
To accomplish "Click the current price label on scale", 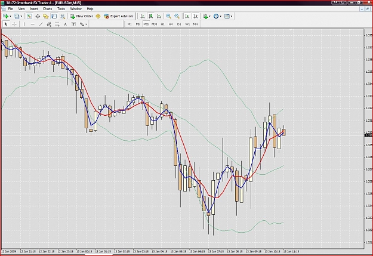I will (x=369, y=135).
